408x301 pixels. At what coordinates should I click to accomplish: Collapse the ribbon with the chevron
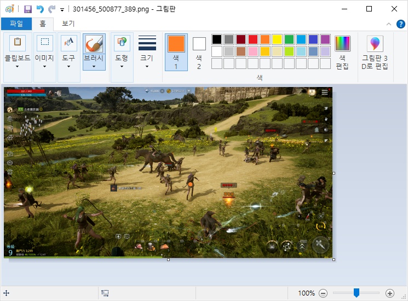[x=389, y=24]
